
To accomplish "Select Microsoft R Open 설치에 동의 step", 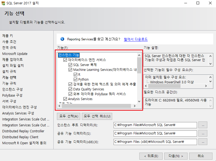I will click(24, 143).
